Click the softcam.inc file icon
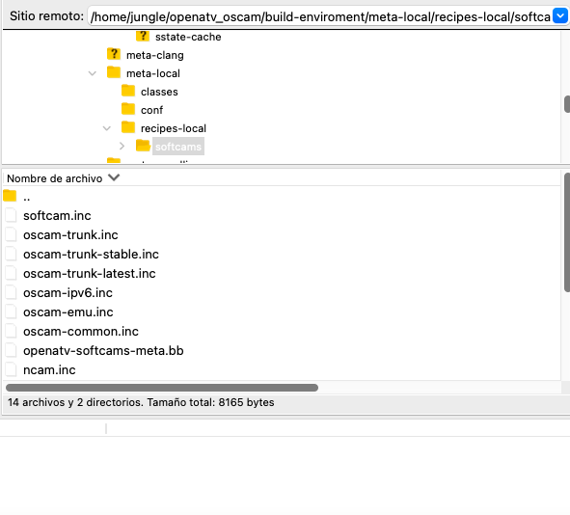 pyautogui.click(x=11, y=215)
